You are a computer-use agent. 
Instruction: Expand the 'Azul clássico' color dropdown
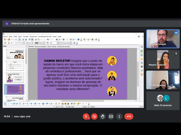(x=71, y=43)
